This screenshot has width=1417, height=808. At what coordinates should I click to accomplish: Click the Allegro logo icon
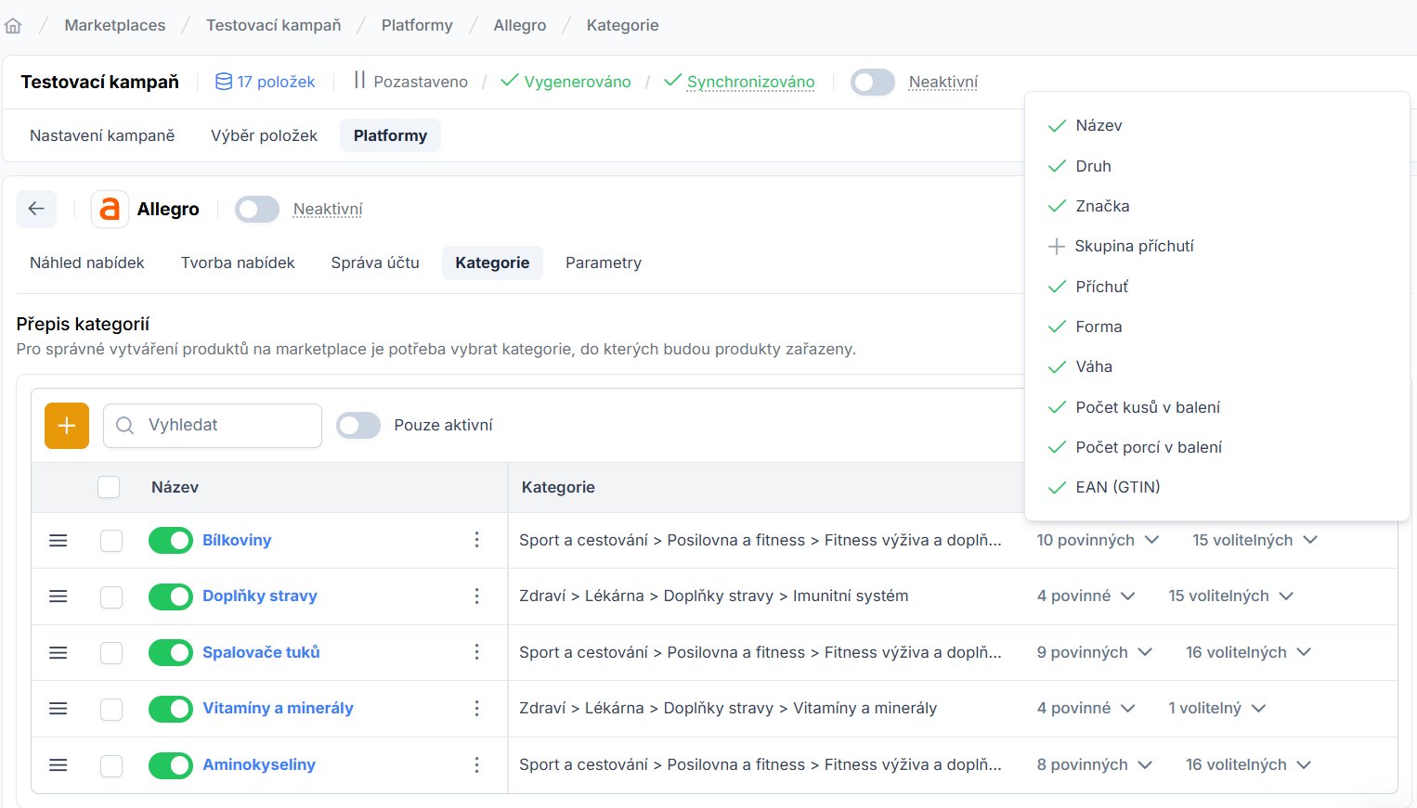pos(110,209)
